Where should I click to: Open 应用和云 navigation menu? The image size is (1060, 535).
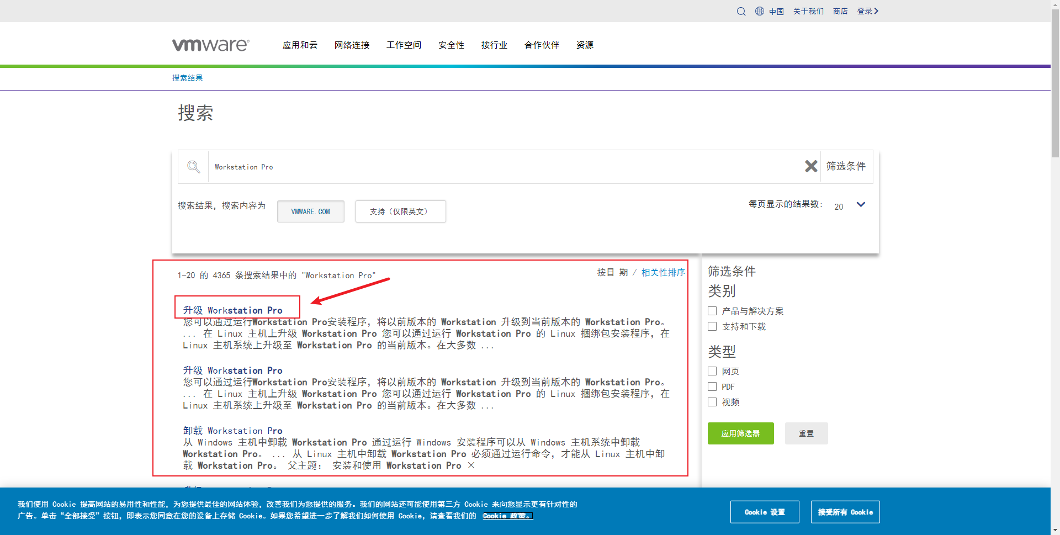[x=300, y=45]
